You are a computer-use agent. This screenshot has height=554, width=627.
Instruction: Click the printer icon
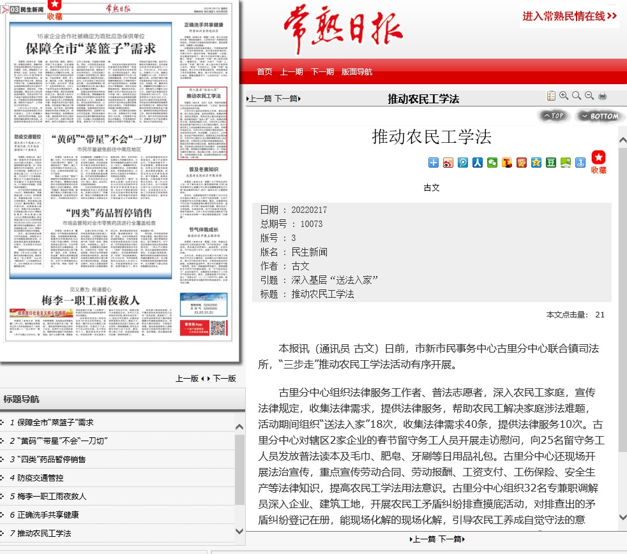pyautogui.click(x=602, y=96)
